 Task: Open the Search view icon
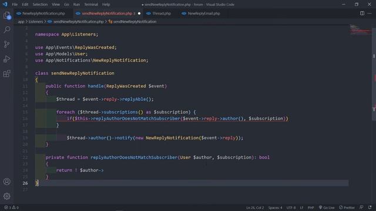click(x=6, y=30)
